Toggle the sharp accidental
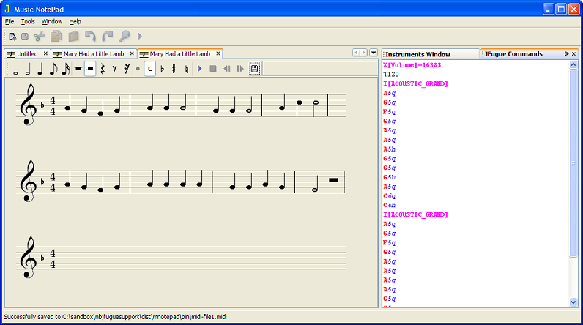The width and height of the screenshot is (583, 325). pos(174,69)
